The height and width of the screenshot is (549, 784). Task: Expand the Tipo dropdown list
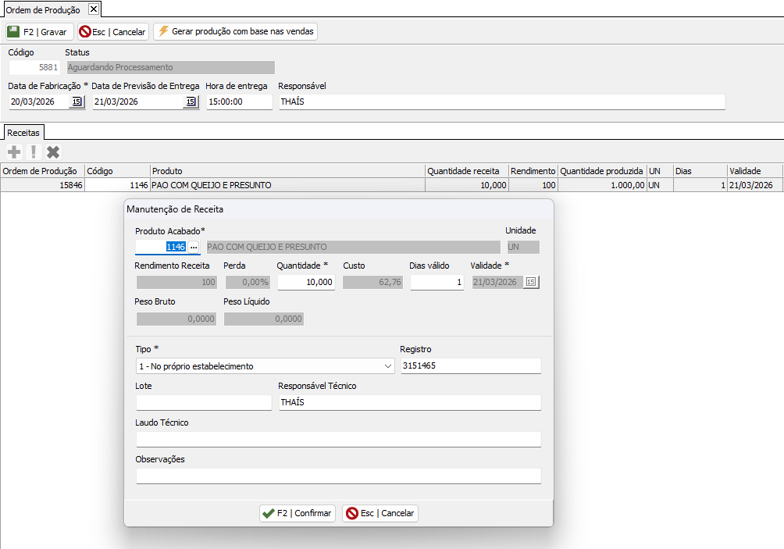(389, 366)
